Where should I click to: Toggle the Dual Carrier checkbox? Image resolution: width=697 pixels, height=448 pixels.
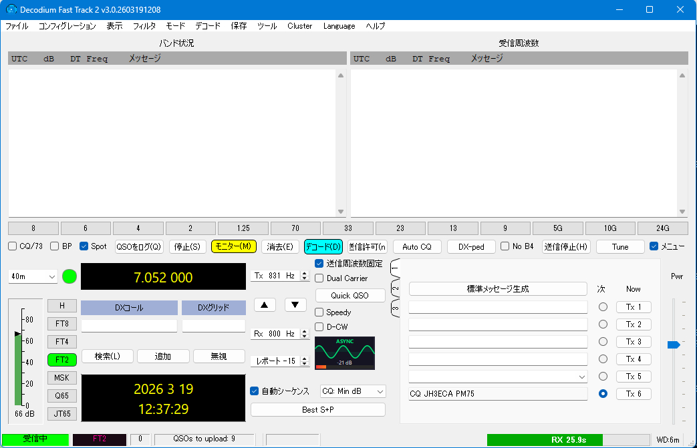click(x=319, y=278)
